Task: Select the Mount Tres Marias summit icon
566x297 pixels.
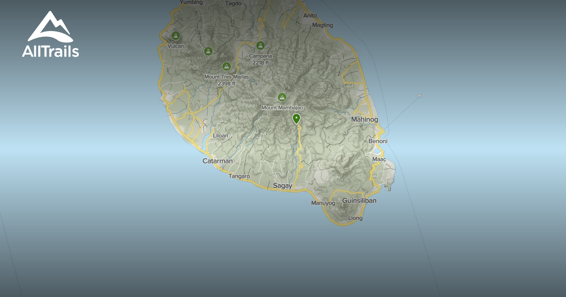Action: (225, 66)
